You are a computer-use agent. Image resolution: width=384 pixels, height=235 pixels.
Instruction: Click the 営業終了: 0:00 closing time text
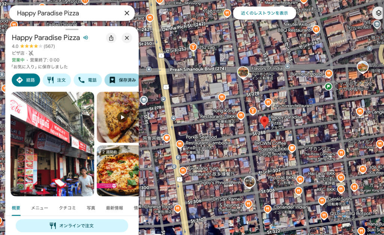(x=45, y=60)
